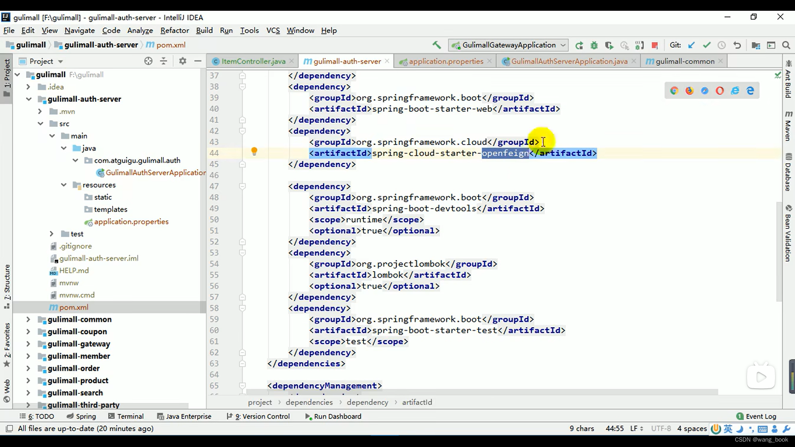Viewport: 795px width, 447px height.
Task: Open in Opera browser icon
Action: pyautogui.click(x=720, y=91)
